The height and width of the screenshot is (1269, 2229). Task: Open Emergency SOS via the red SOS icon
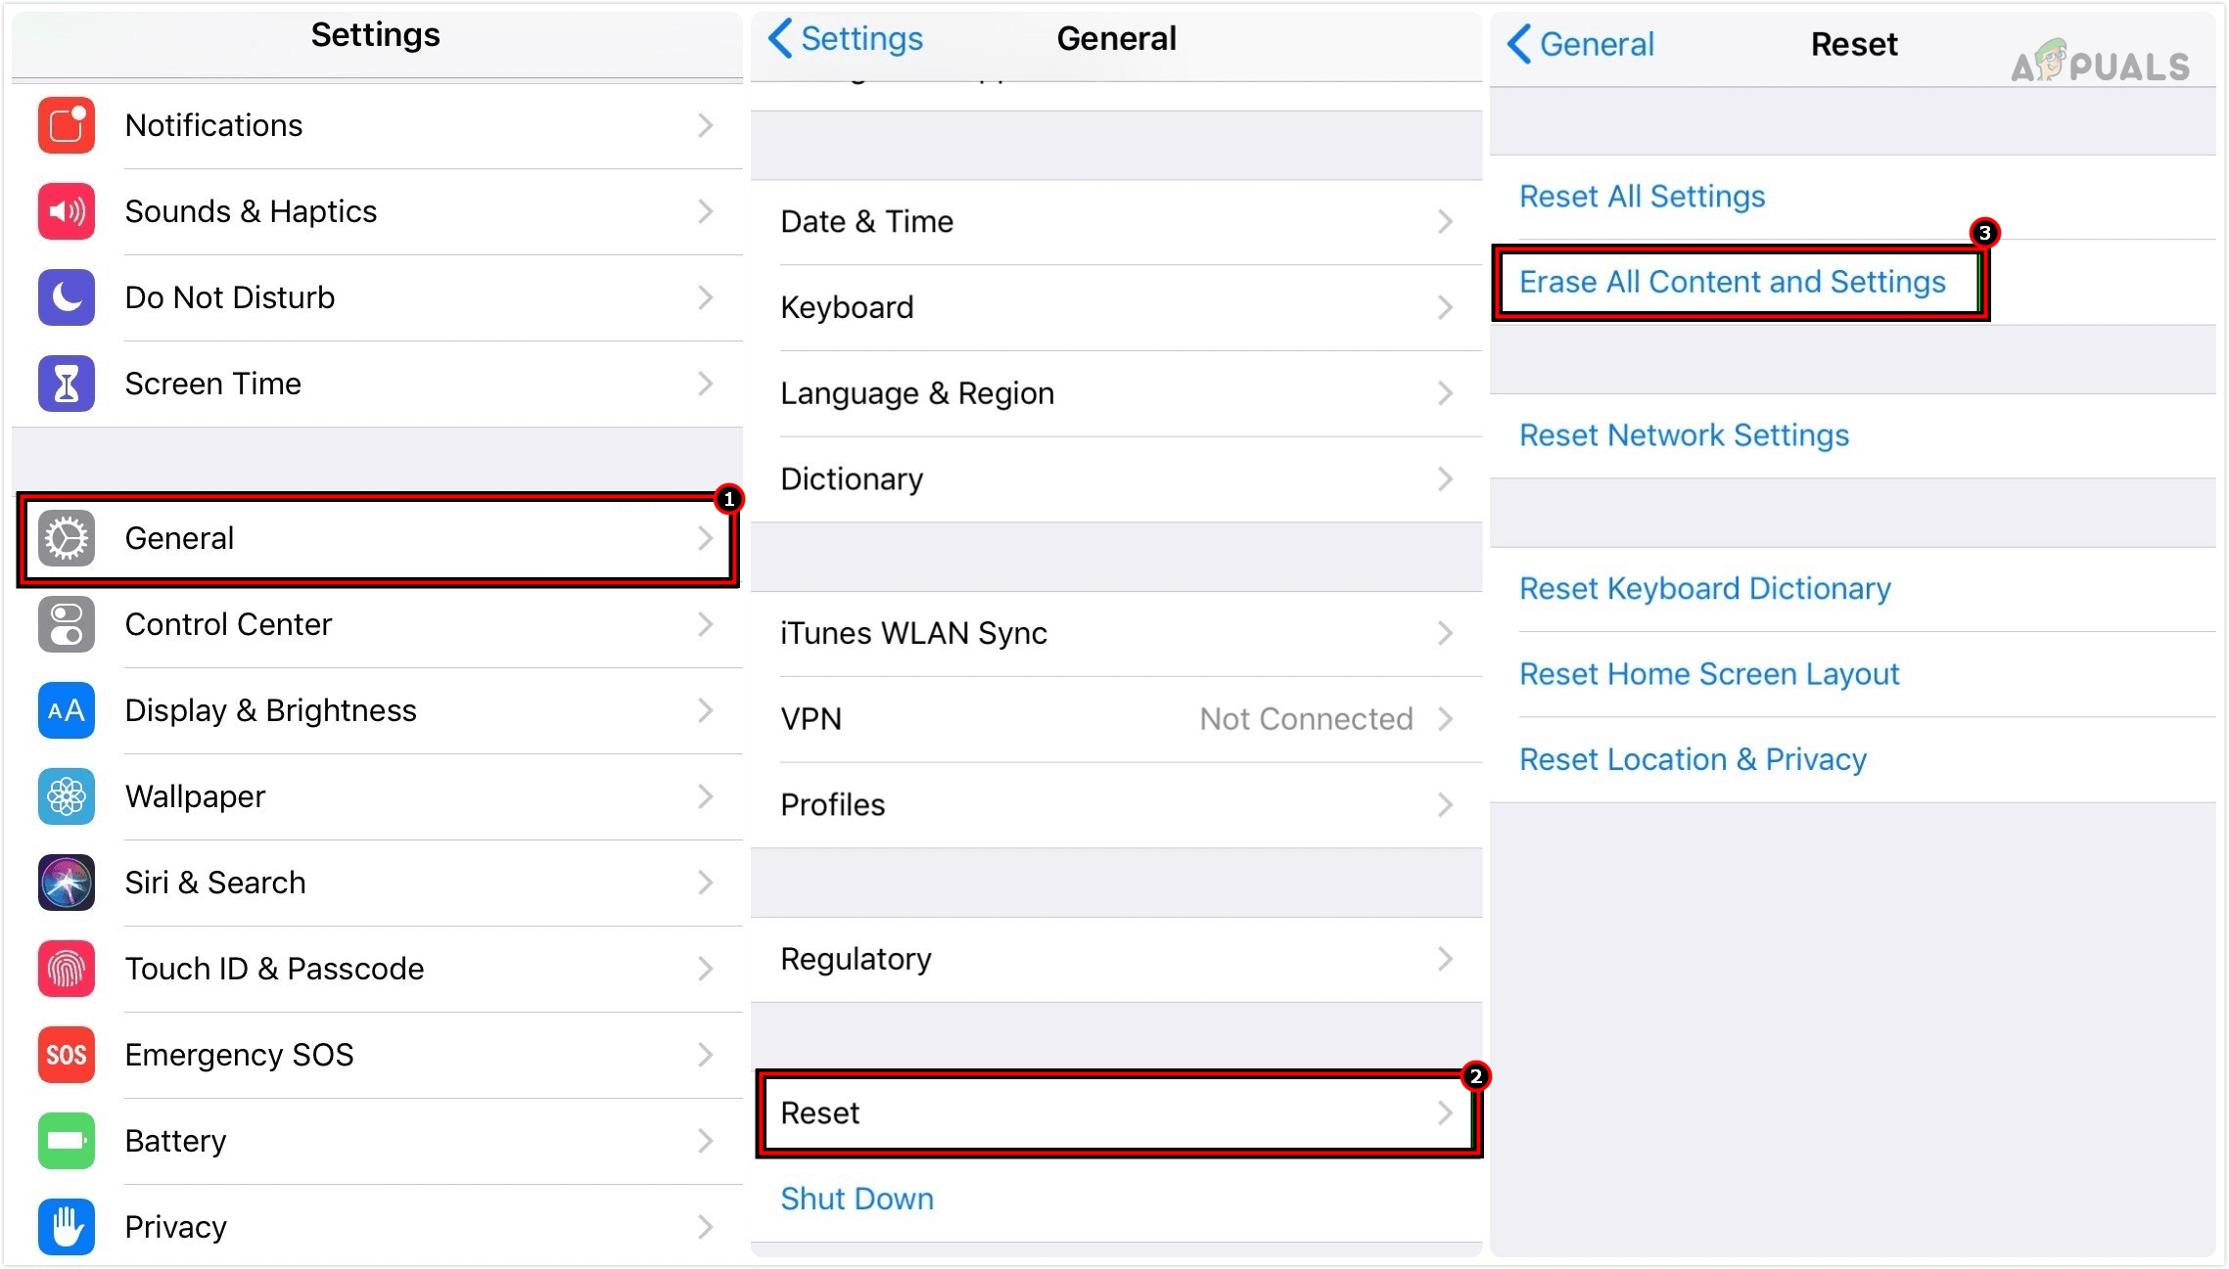65,1055
